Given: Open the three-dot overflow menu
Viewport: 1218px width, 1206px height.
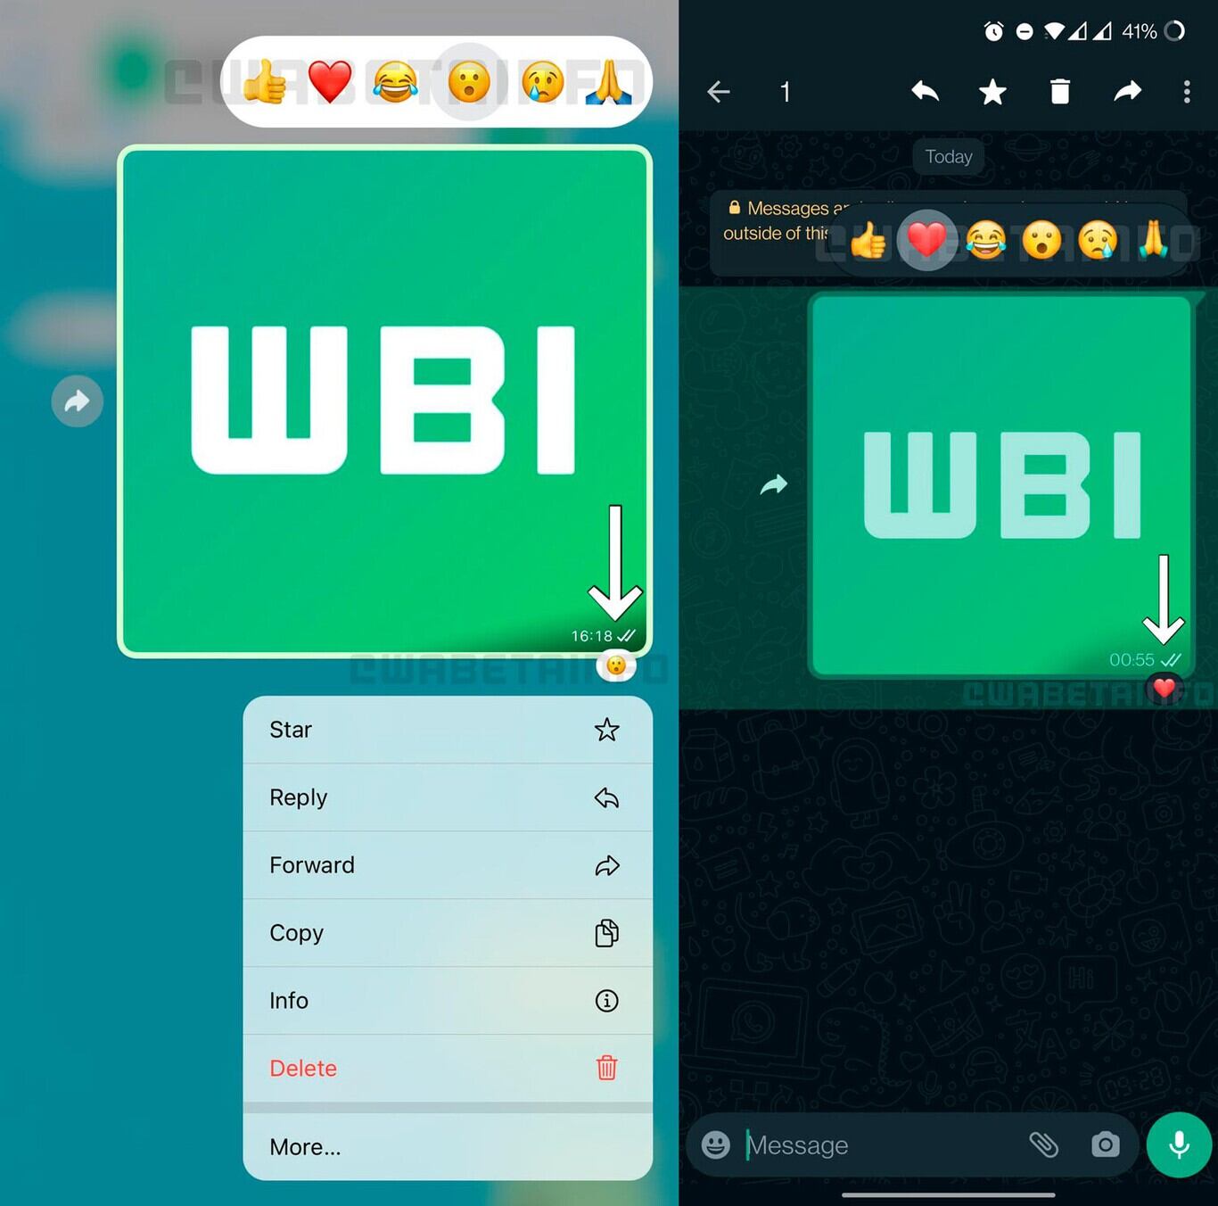Looking at the screenshot, I should click(1186, 92).
